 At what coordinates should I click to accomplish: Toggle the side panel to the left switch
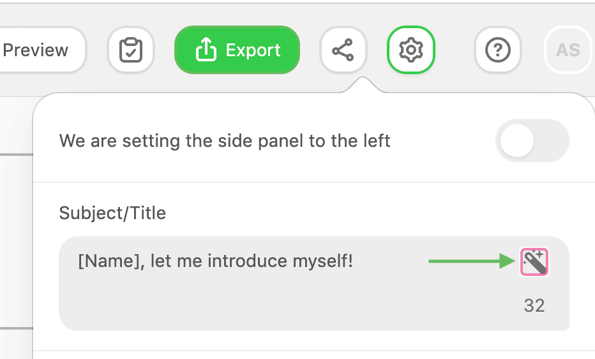[x=532, y=141]
